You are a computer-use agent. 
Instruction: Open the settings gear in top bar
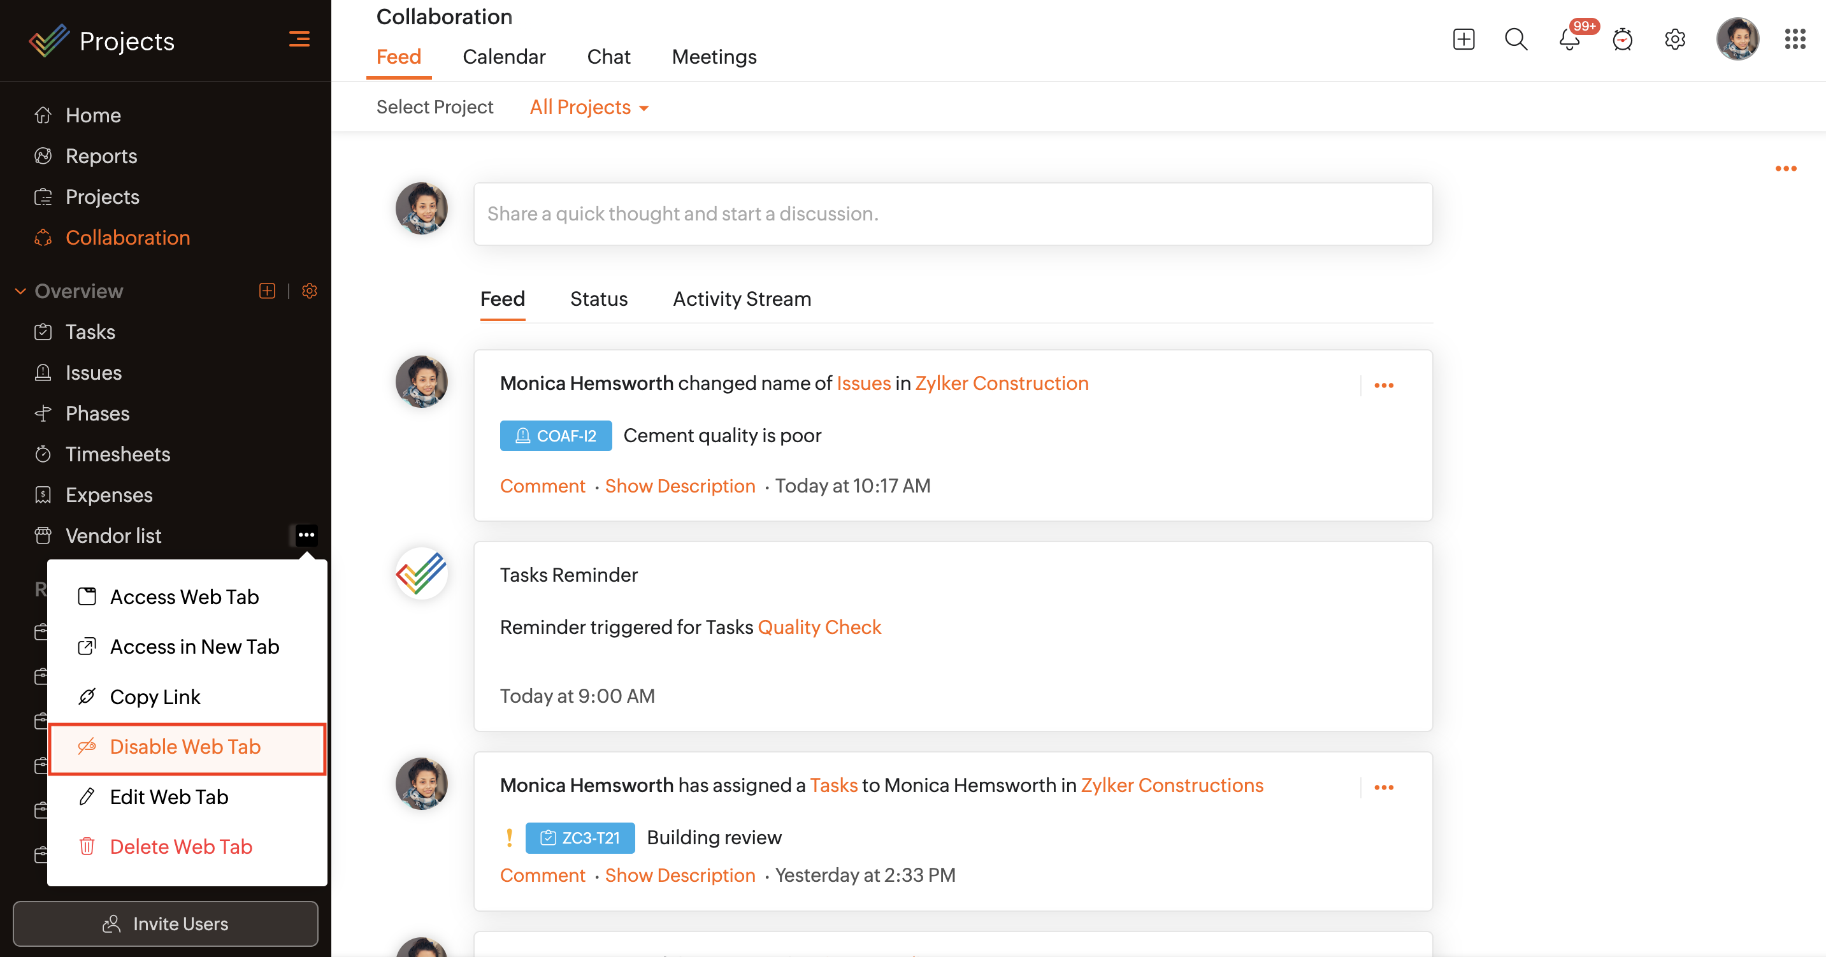pos(1674,40)
